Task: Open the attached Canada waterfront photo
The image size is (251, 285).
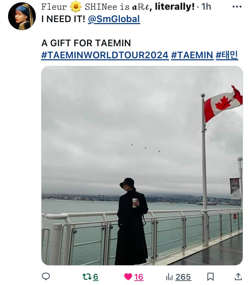Action: 142,165
